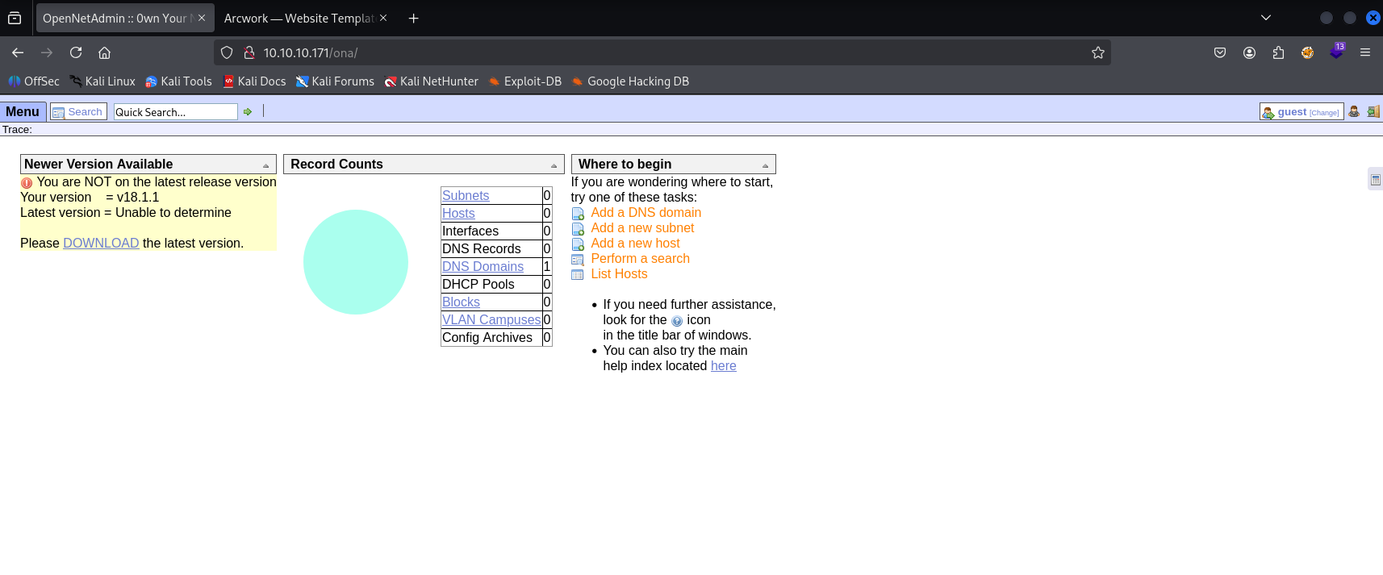This screenshot has height=575, width=1383.
Task: Click the 'DHCP Pools' row label
Action: (478, 284)
